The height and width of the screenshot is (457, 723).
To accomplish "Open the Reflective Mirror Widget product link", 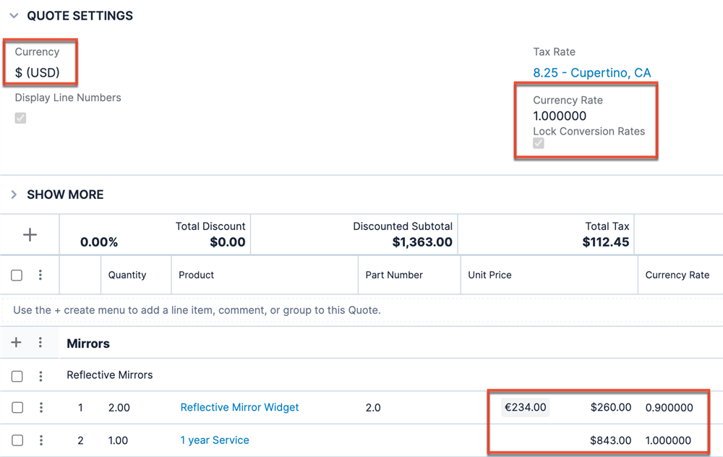I will pos(239,407).
